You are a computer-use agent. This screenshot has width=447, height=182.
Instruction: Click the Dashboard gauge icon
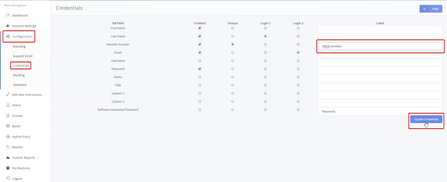click(x=8, y=15)
